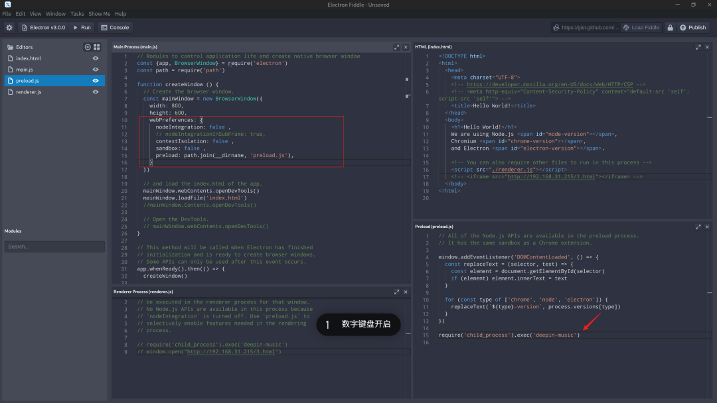Close the Preload (preload.js) panel
Image resolution: width=717 pixels, height=403 pixels.
point(707,227)
